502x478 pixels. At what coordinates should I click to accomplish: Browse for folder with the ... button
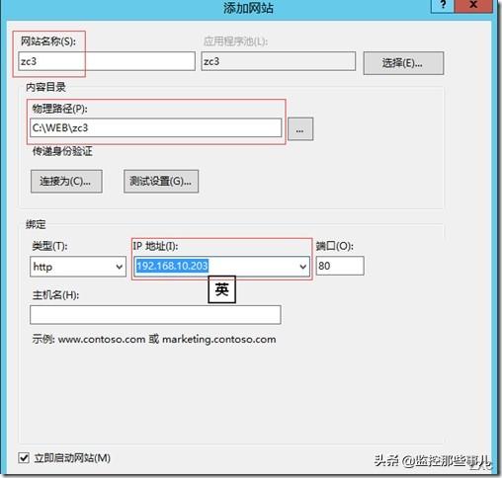pos(300,129)
